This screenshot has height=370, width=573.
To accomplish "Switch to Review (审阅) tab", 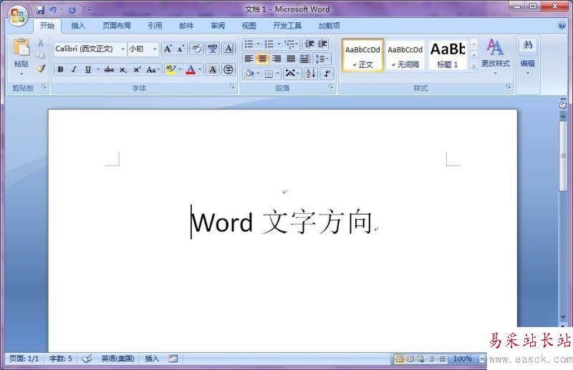I will [x=218, y=26].
